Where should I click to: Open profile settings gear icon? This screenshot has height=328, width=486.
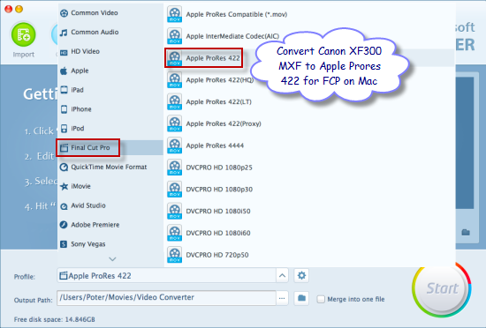tap(301, 275)
